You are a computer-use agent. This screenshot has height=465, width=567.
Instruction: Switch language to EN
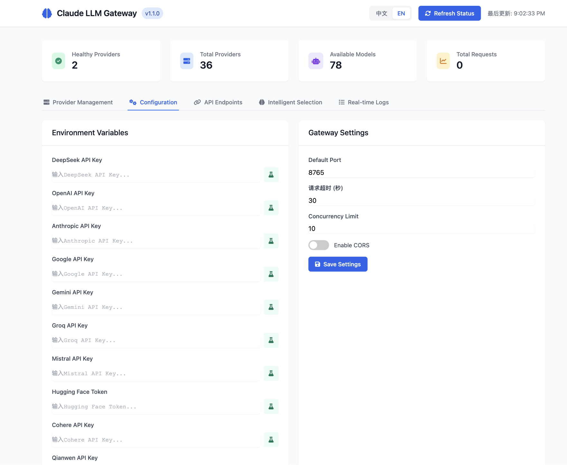[x=401, y=14]
